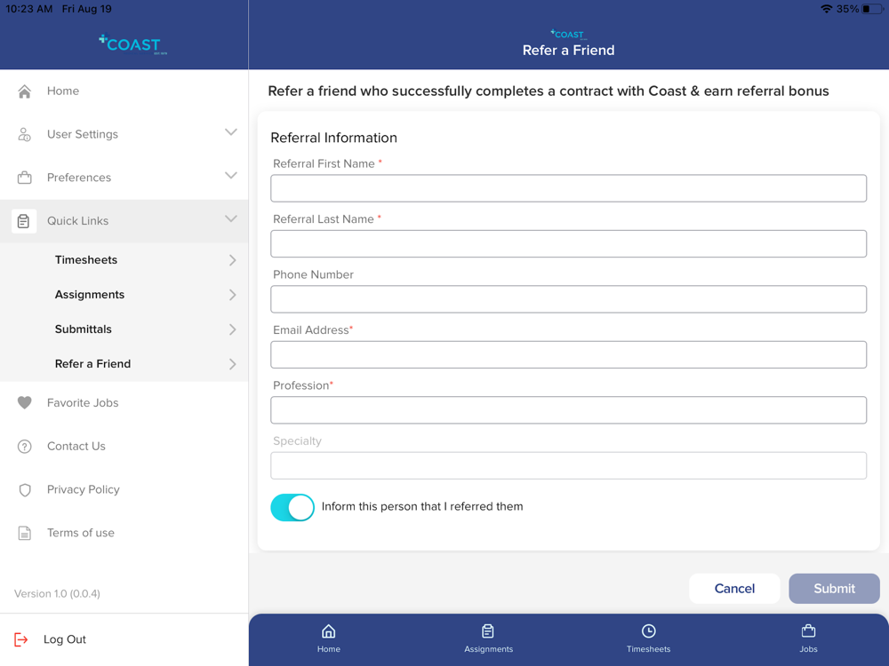Tap the Home icon in bottom bar
Image resolution: width=889 pixels, height=666 pixels.
[x=328, y=630]
